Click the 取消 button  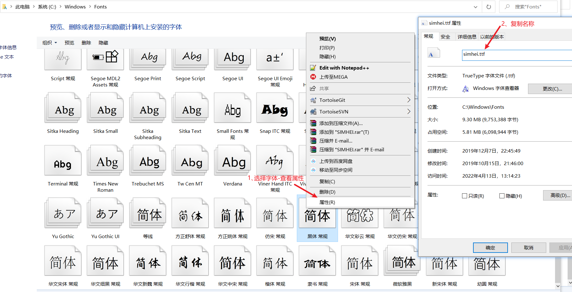[529, 248]
